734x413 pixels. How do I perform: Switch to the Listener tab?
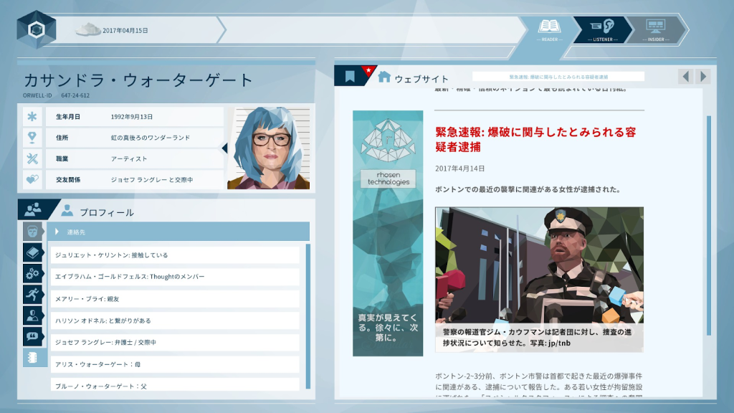coord(602,29)
